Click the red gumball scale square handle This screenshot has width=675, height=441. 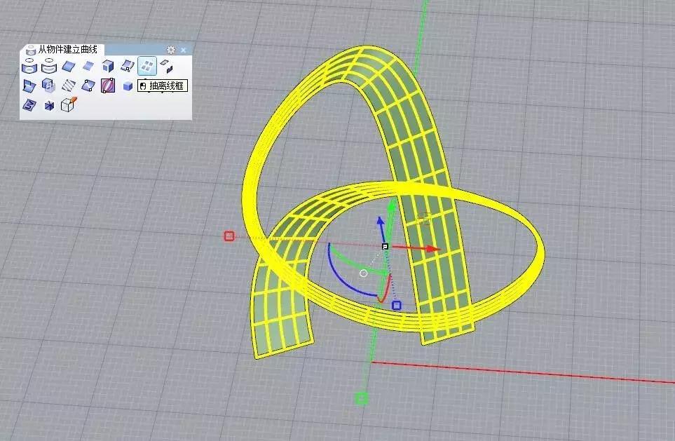(229, 236)
